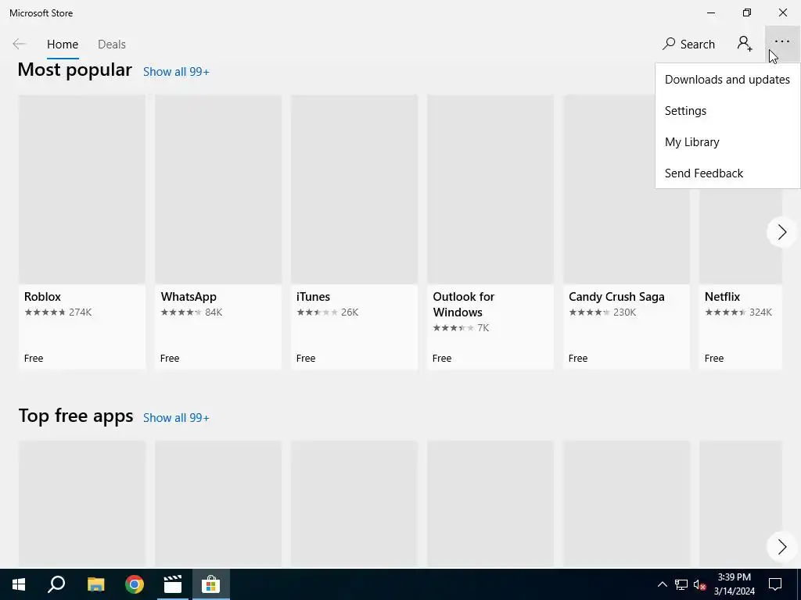Click Candy Crush Saga title text

(x=616, y=296)
